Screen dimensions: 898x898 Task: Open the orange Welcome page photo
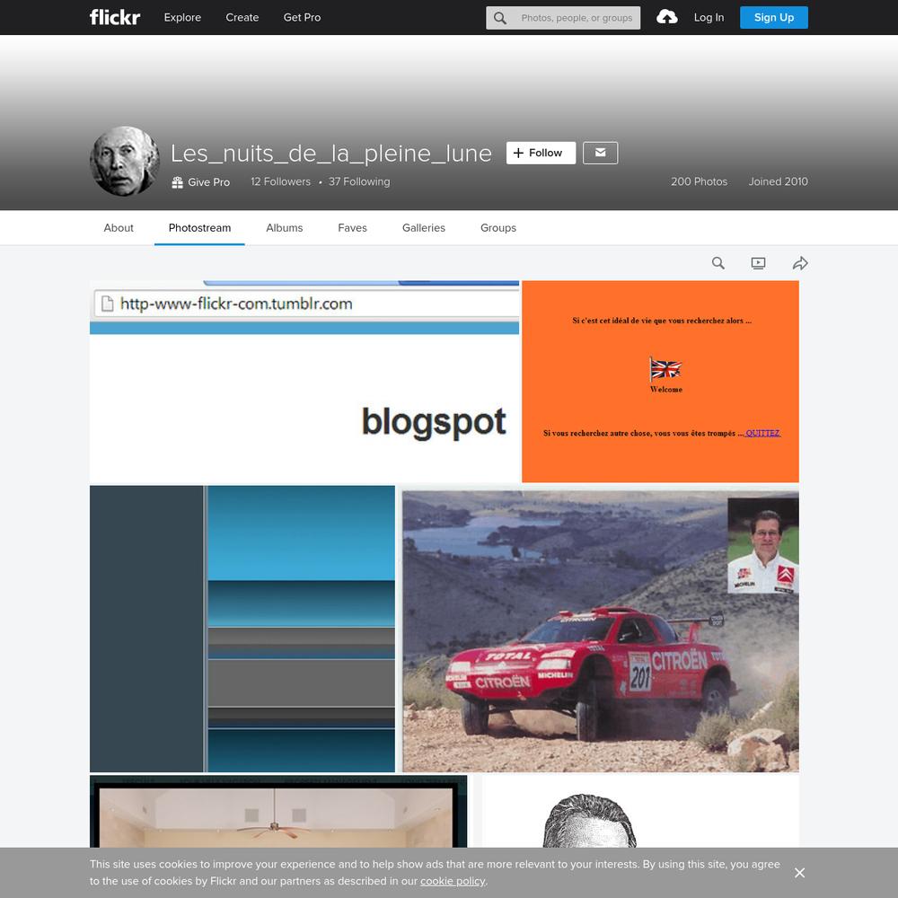660,382
